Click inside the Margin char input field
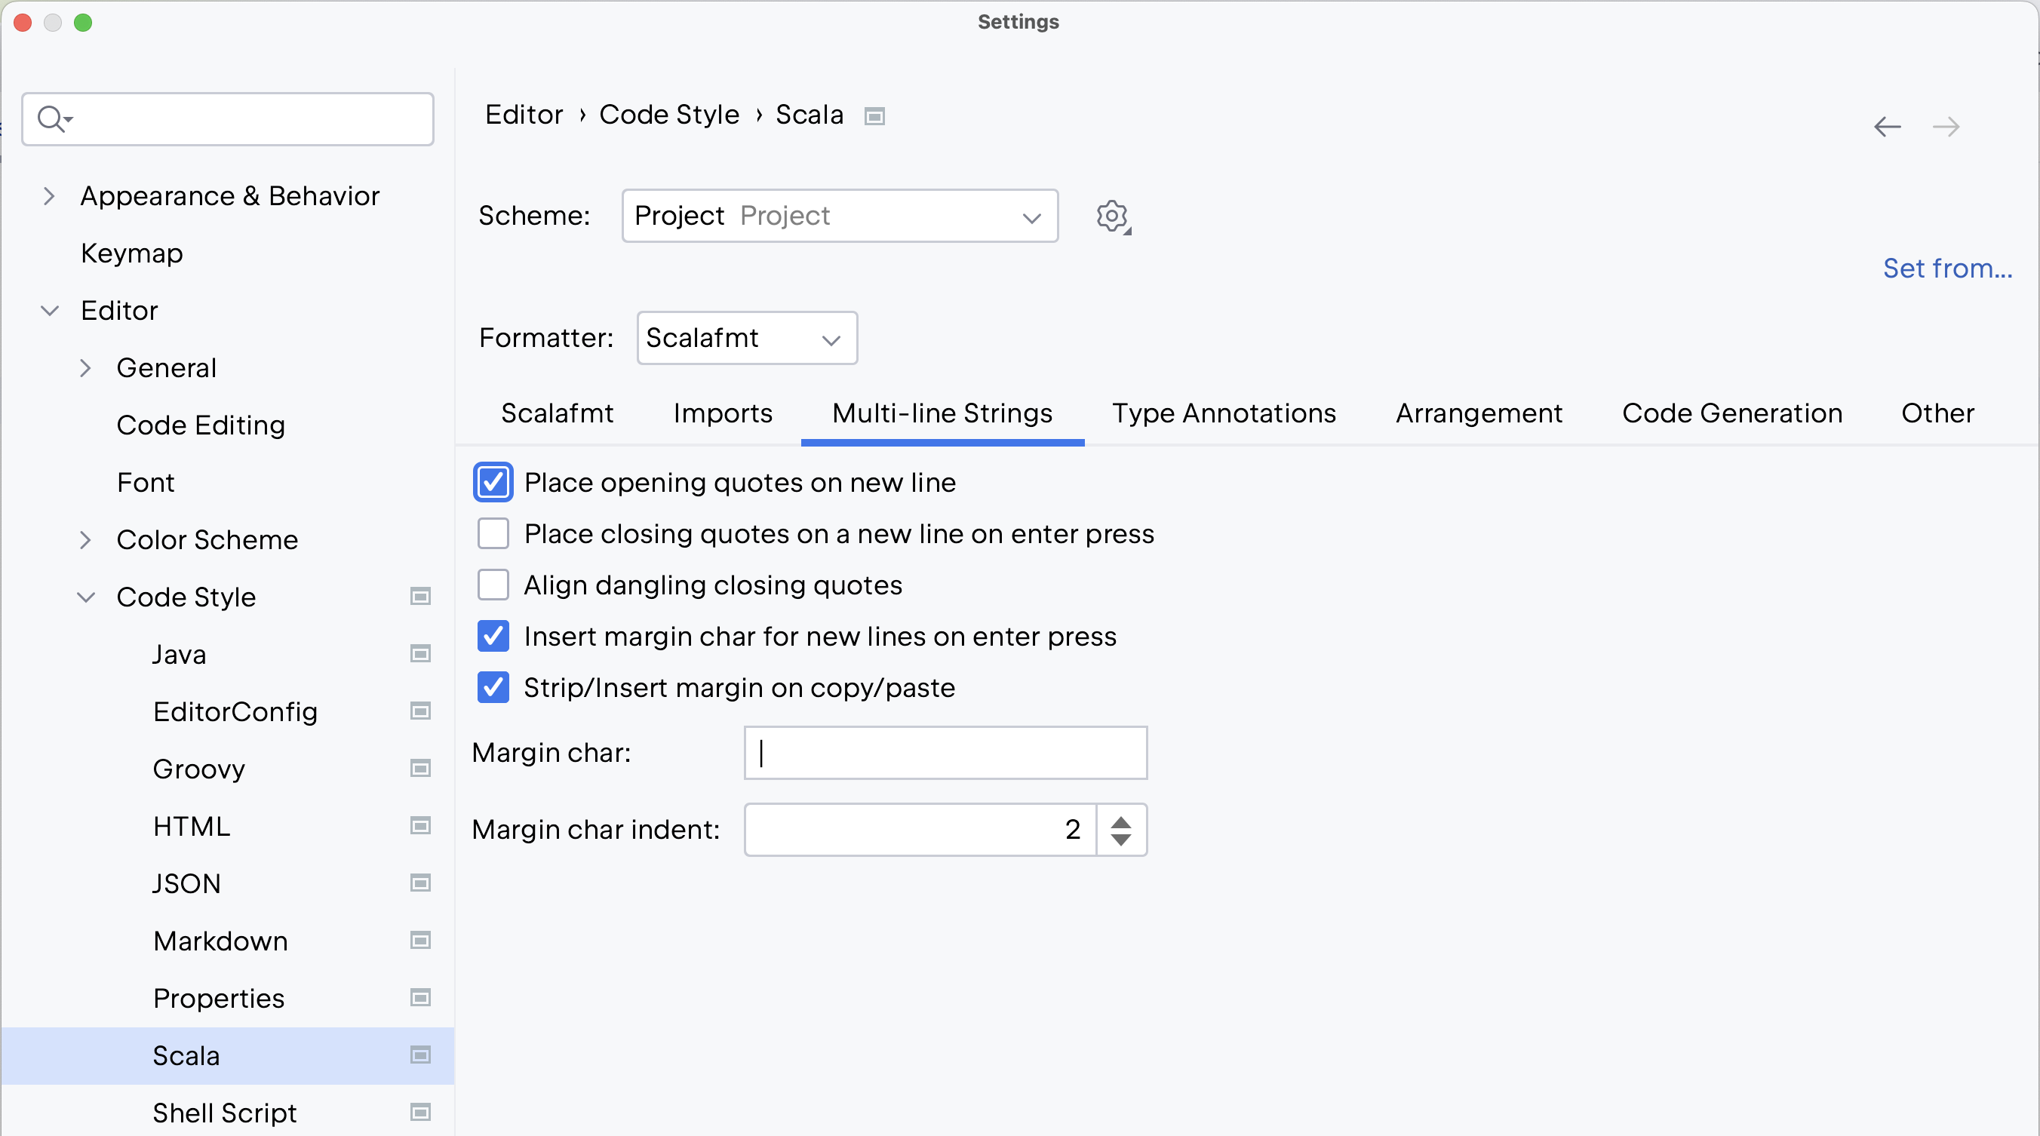 [944, 752]
